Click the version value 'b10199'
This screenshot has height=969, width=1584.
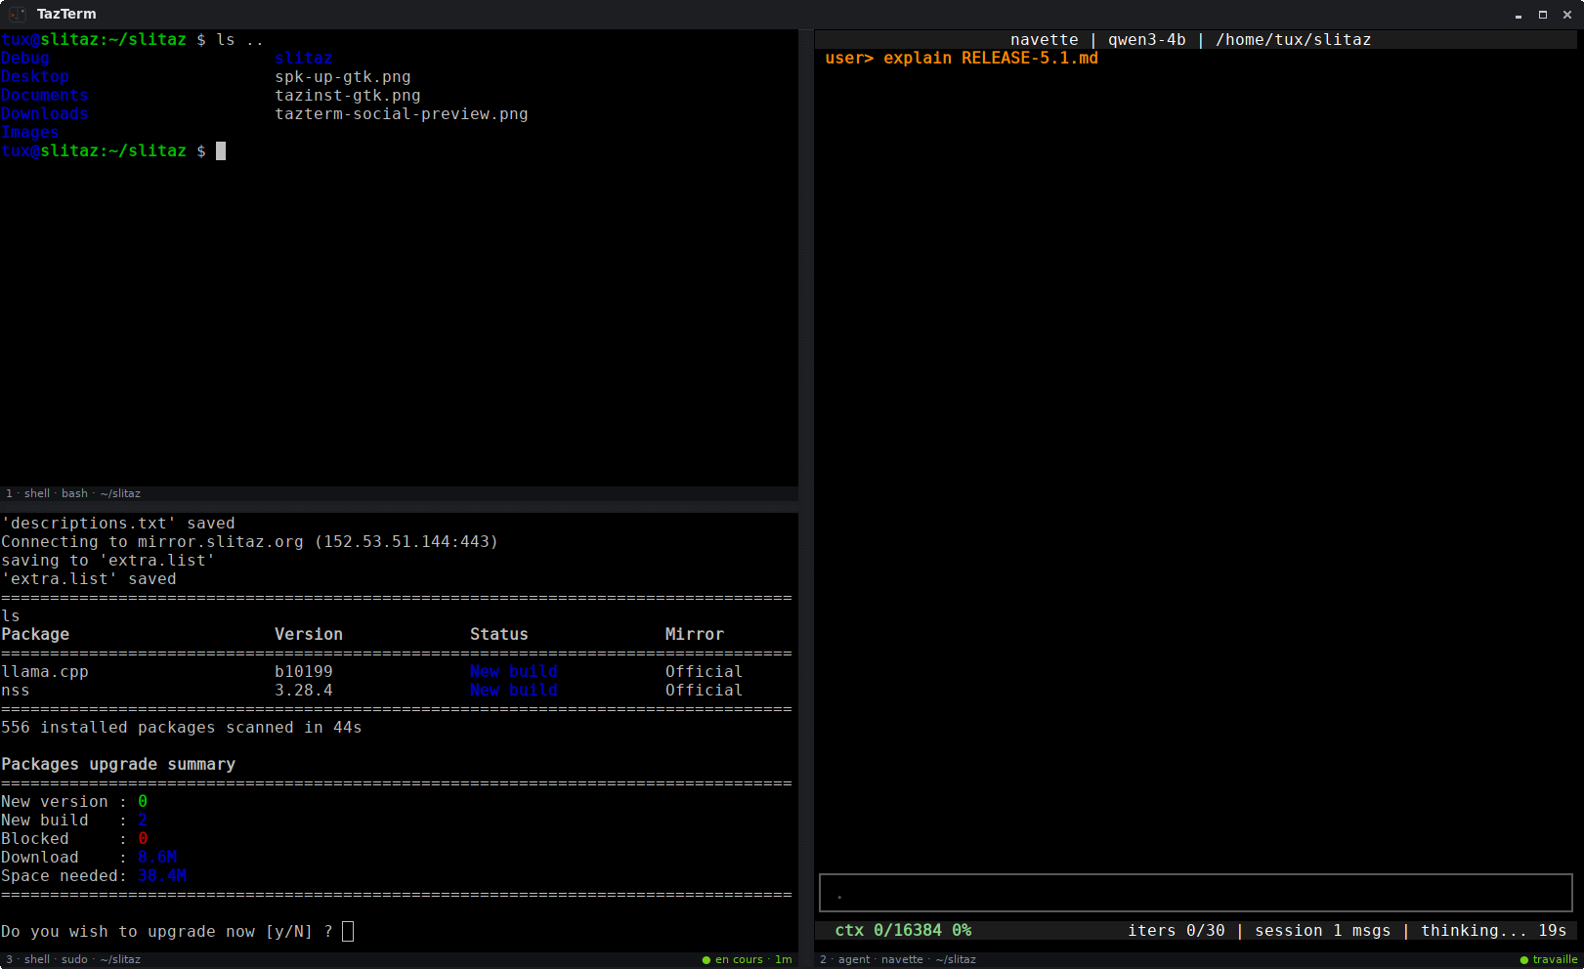304,672
